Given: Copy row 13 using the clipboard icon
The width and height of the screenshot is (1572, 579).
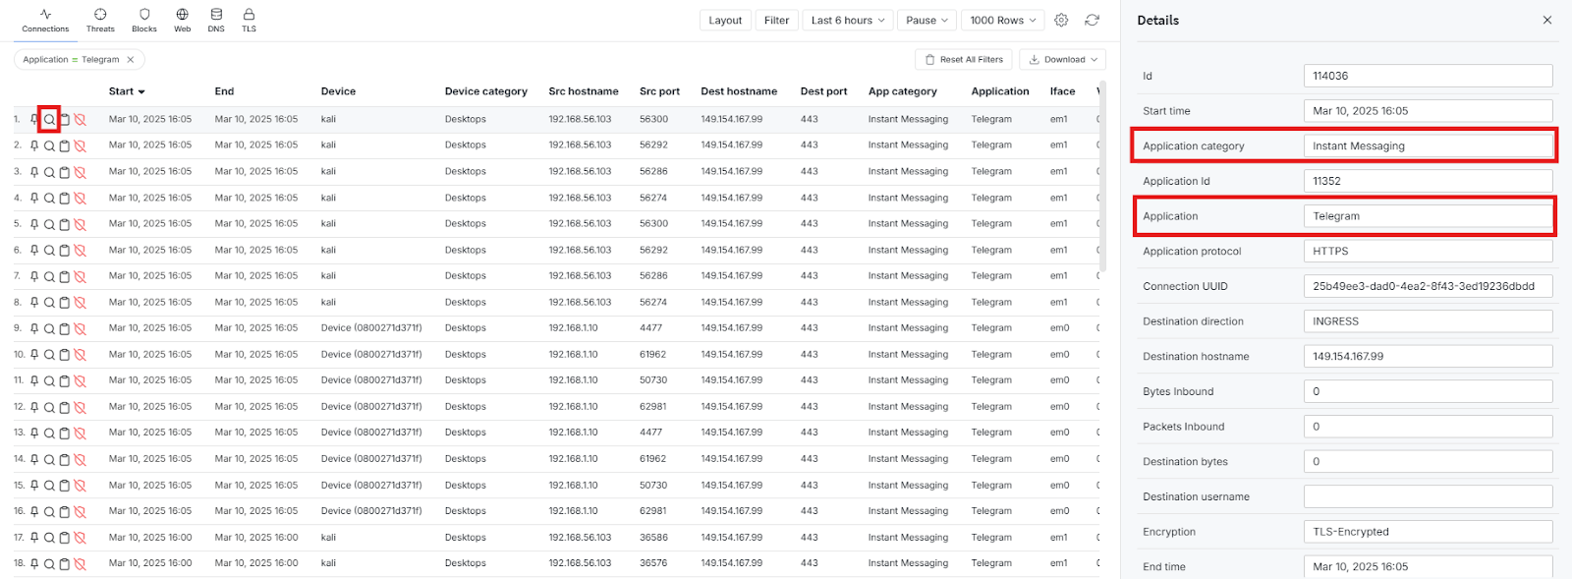Looking at the screenshot, I should point(65,433).
